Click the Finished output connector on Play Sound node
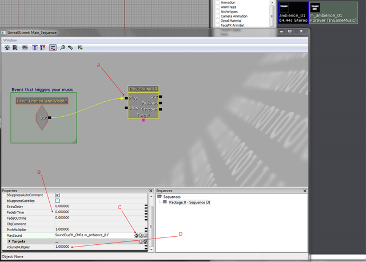 [161, 103]
